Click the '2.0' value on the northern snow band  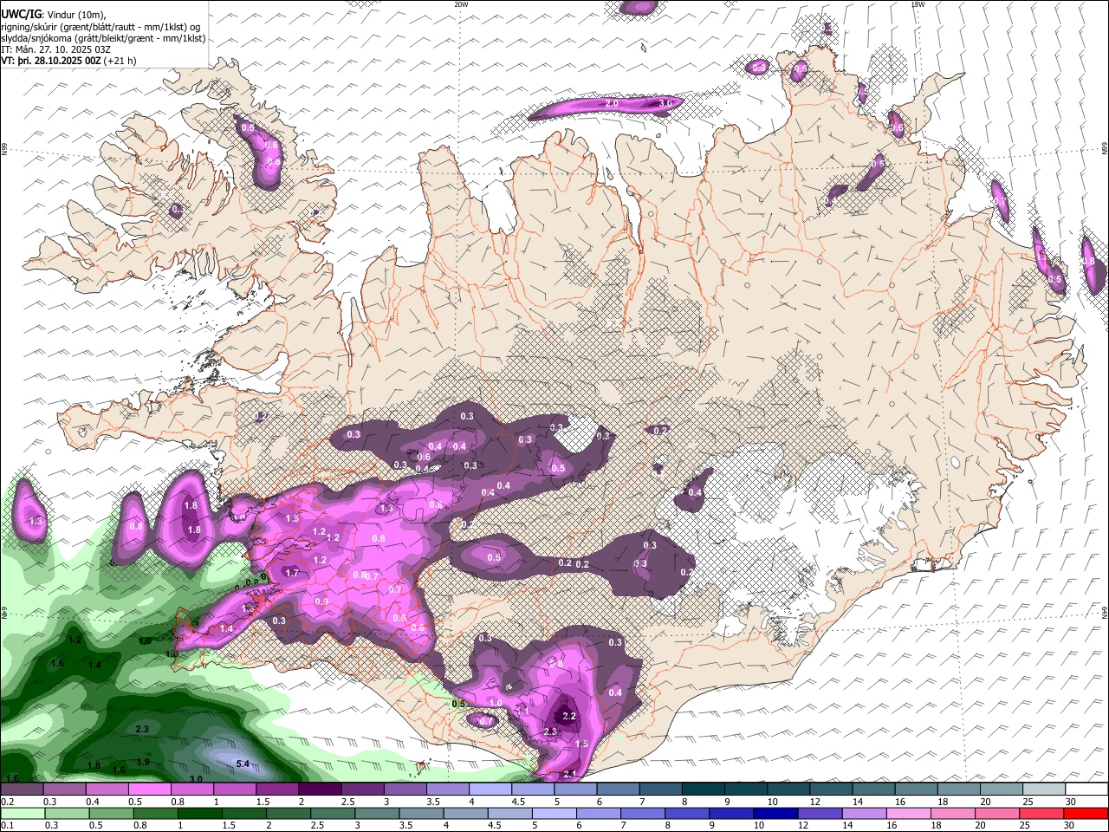[x=612, y=104]
